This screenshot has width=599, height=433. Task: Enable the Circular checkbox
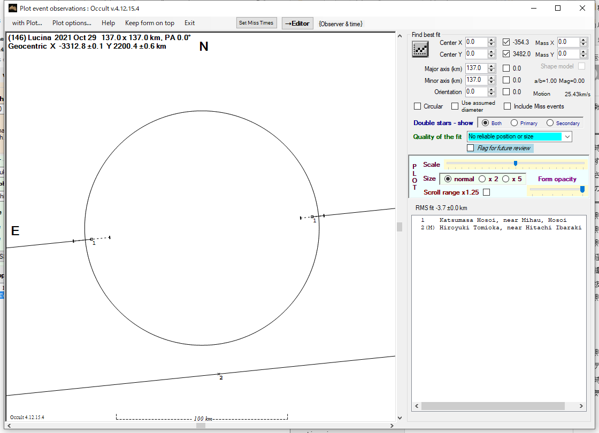point(418,106)
